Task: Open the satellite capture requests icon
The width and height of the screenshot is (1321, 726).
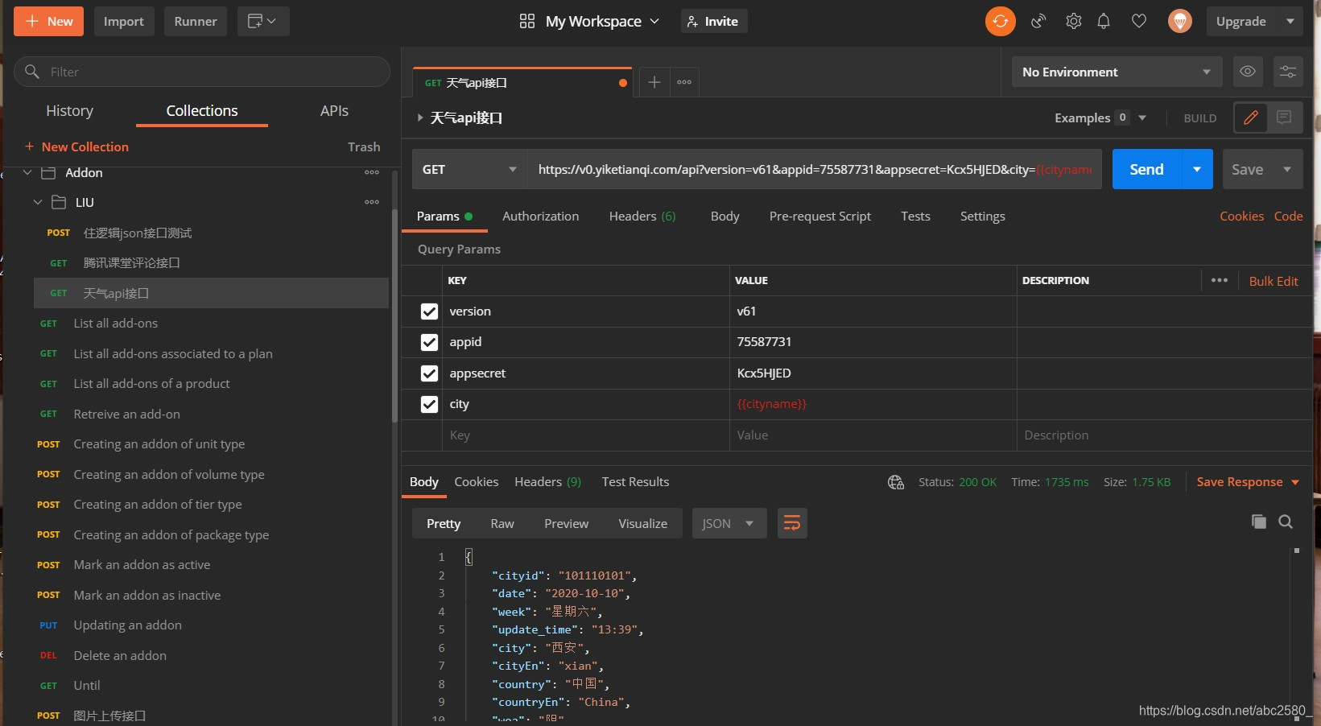Action: click(1038, 22)
